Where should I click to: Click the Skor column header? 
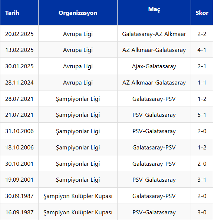[x=202, y=13]
